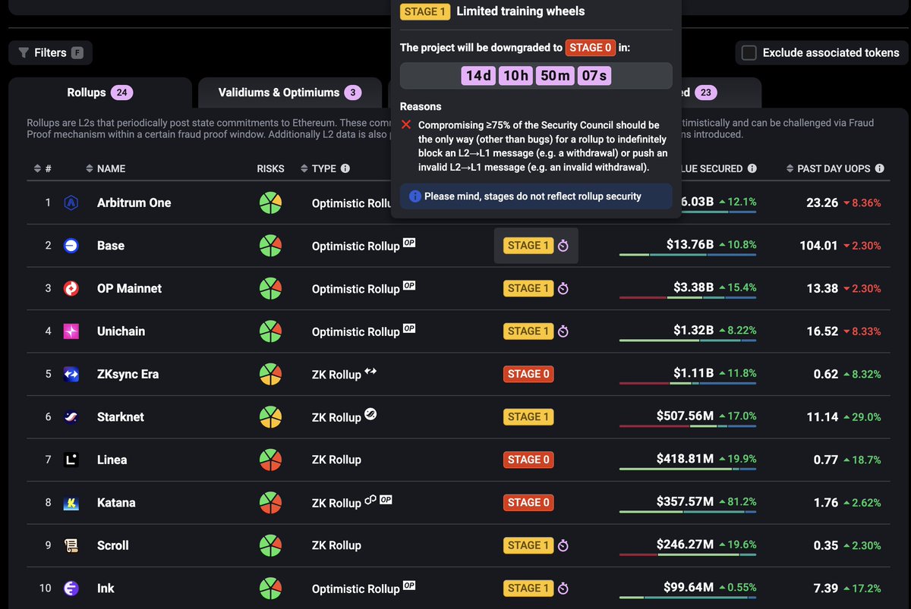Click the 104.01 UOPS value for Base
Screen dimensions: 911x609
818,246
